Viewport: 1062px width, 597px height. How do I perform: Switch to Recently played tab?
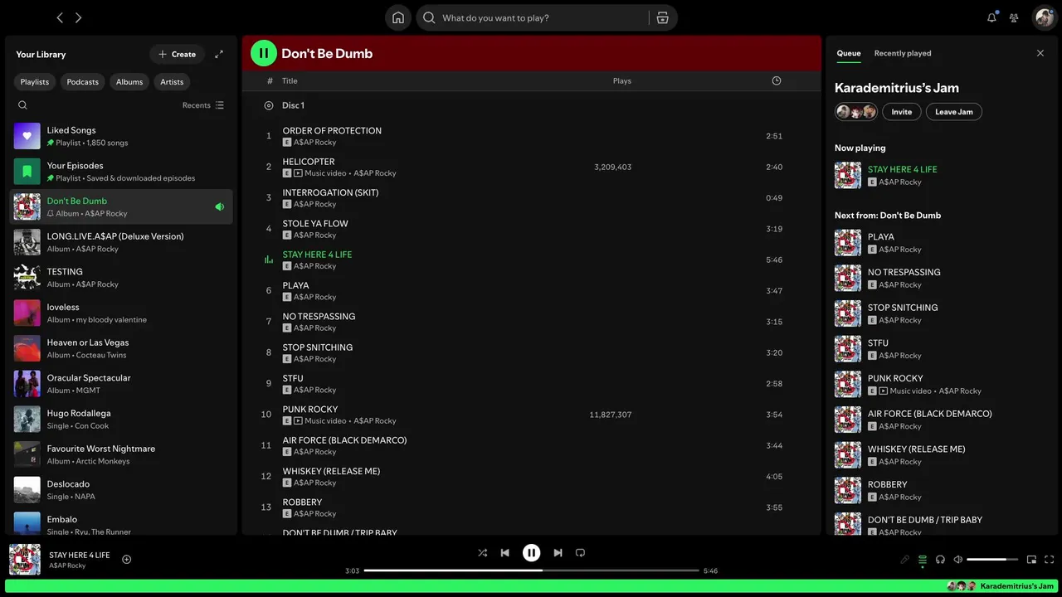click(x=903, y=53)
